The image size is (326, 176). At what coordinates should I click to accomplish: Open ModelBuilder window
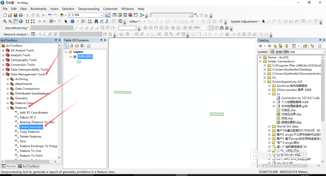pos(142,15)
